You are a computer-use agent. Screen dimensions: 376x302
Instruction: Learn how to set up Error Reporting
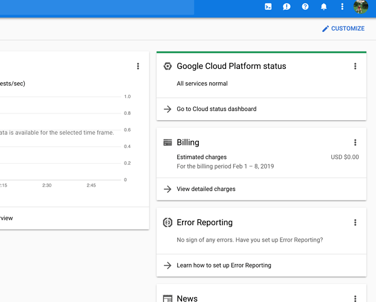click(224, 265)
